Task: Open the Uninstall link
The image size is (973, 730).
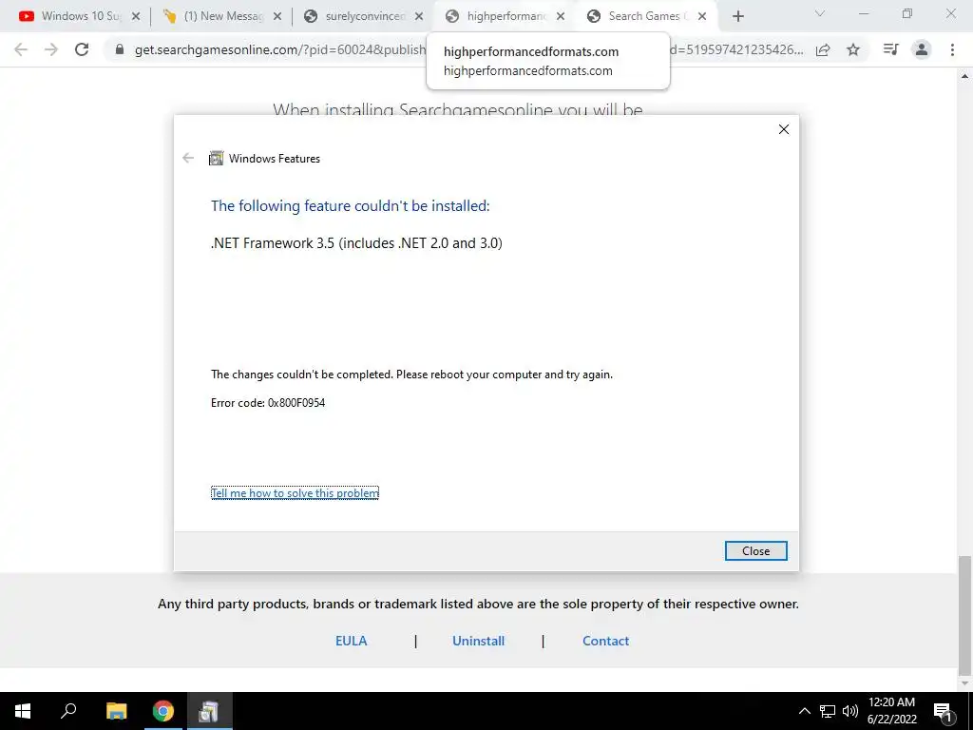Action: tap(479, 641)
